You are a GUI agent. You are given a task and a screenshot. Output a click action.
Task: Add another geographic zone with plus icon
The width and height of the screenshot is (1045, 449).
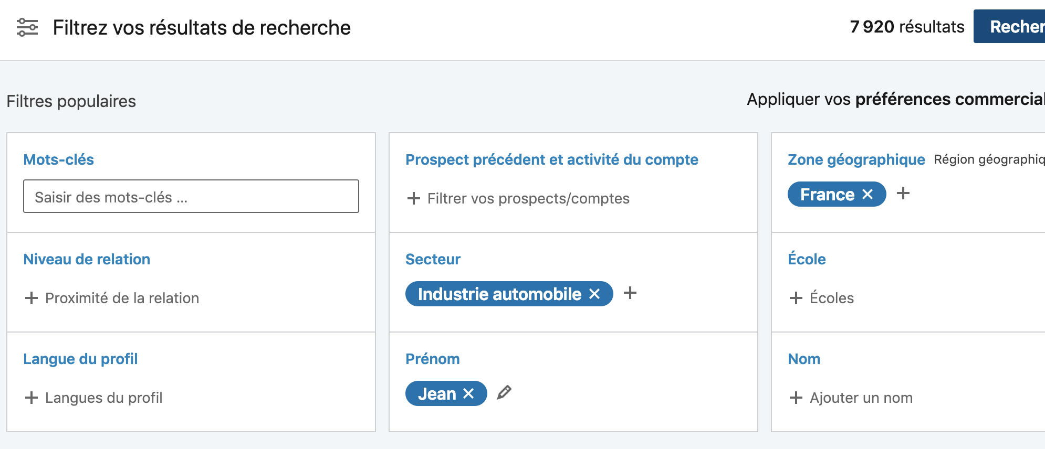(903, 194)
